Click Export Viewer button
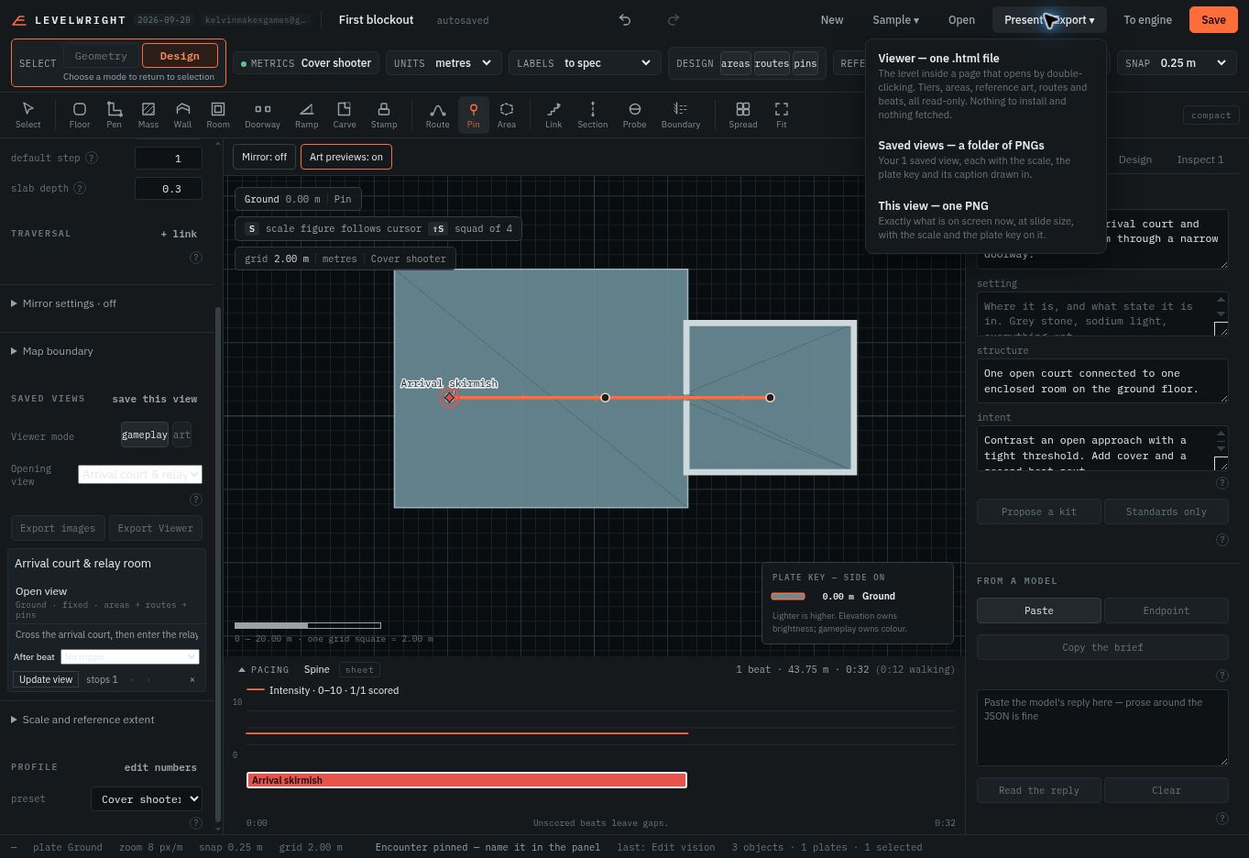Viewport: 1249px width, 858px height. pos(156,528)
